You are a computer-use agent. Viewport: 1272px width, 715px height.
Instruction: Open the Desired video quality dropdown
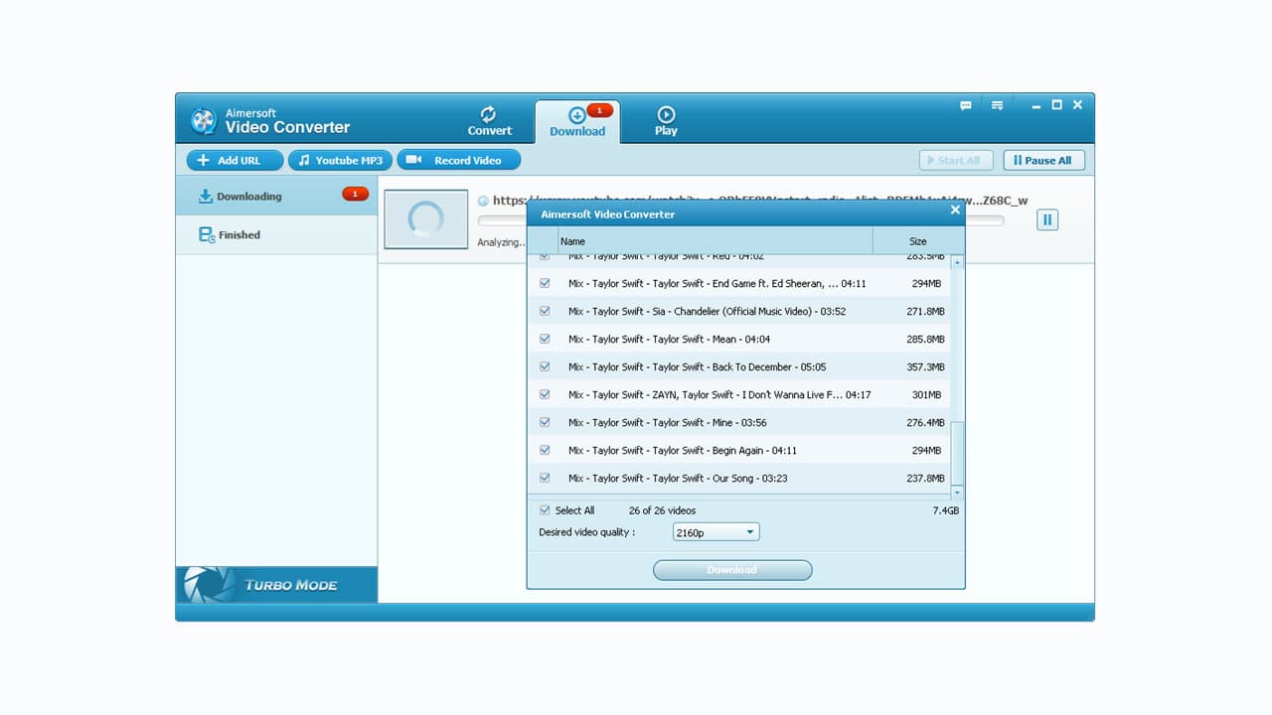coord(750,531)
